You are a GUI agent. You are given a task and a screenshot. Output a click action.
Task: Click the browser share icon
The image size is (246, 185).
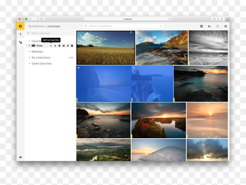point(214,19)
